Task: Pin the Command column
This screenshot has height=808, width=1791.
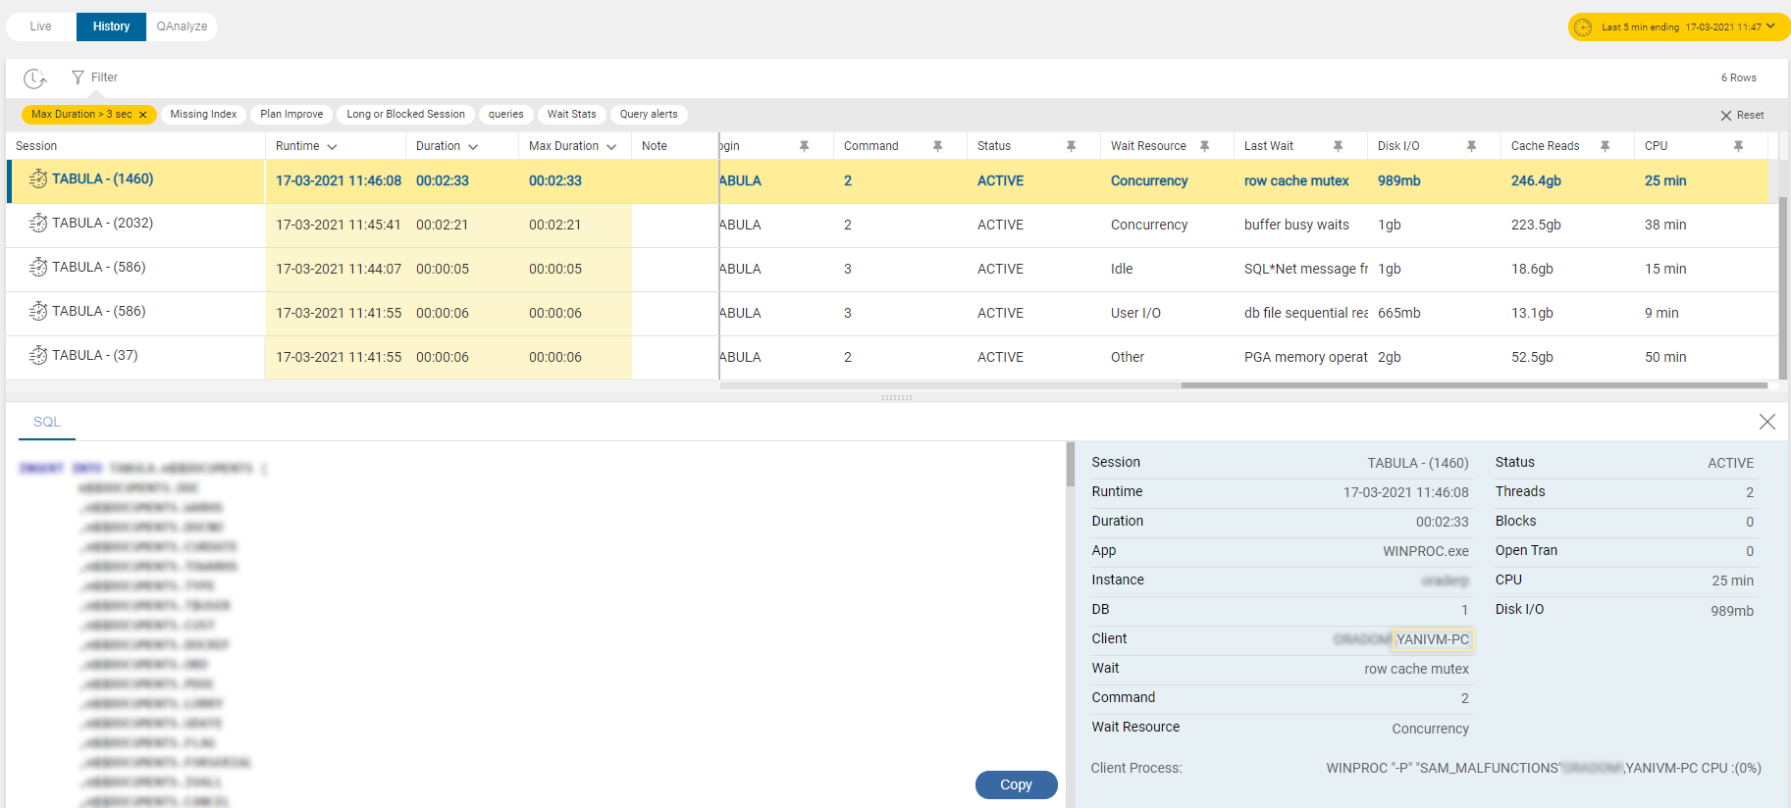Action: pos(937,146)
